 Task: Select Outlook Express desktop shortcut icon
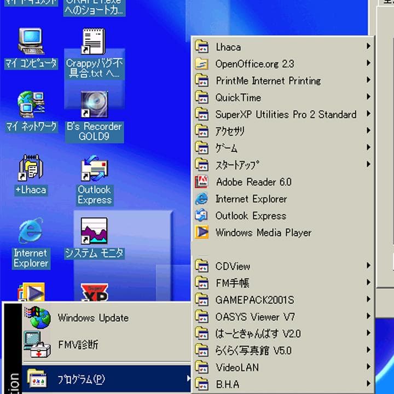point(94,167)
